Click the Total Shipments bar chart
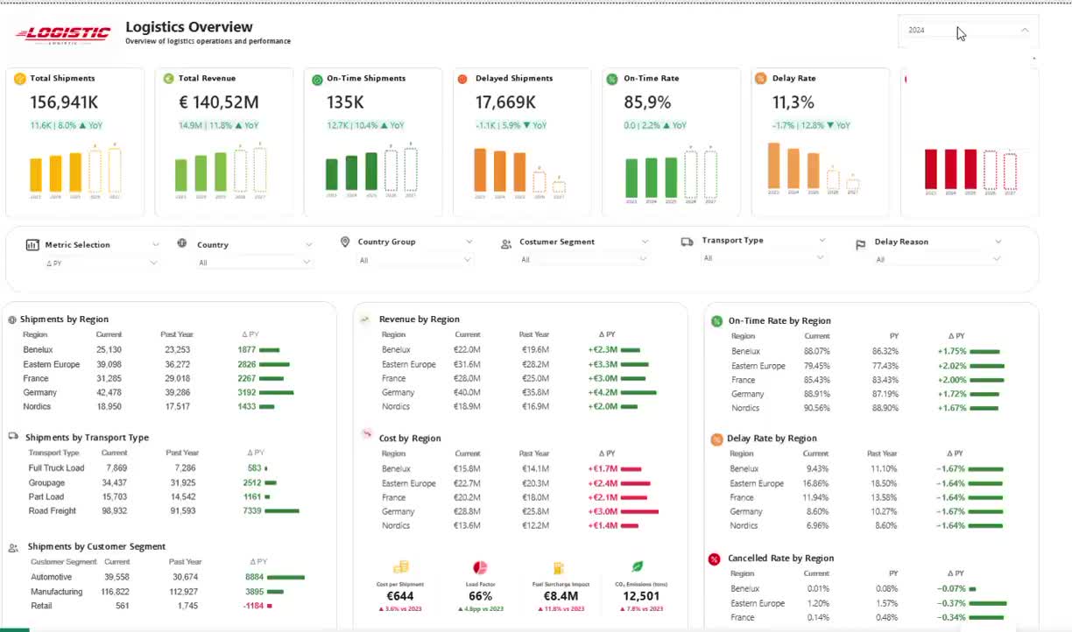 coord(75,172)
